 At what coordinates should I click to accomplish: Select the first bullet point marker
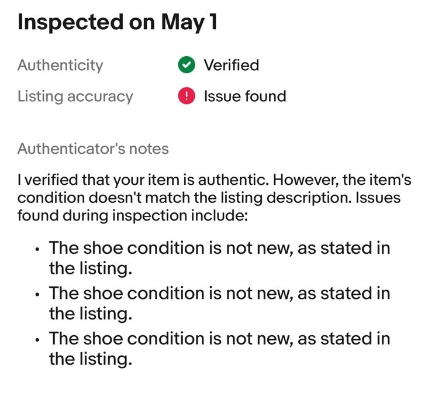coord(37,249)
